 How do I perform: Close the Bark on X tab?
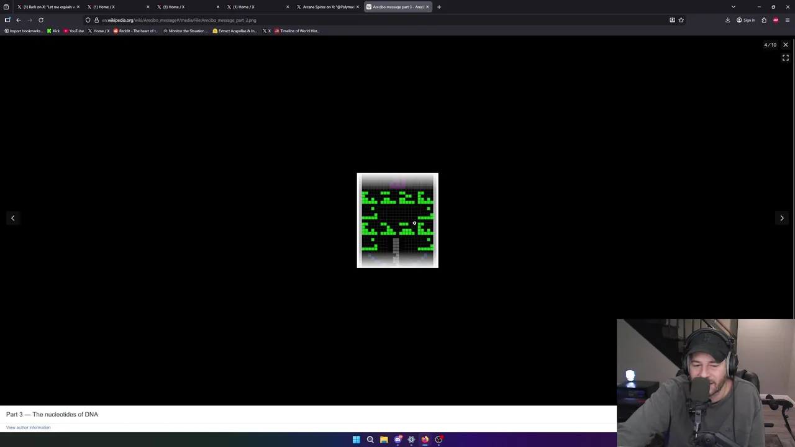tap(78, 7)
